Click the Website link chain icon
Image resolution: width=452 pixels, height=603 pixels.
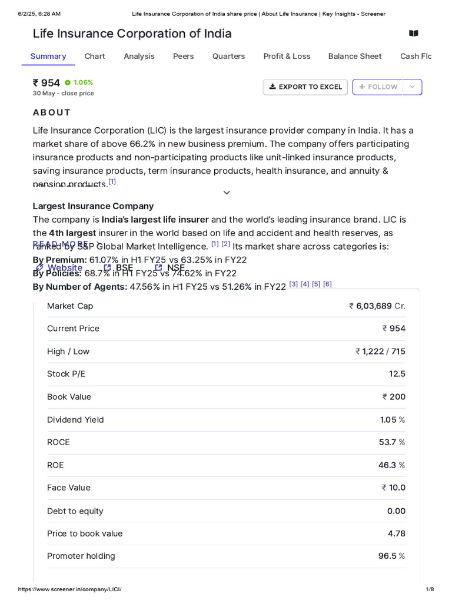point(39,268)
